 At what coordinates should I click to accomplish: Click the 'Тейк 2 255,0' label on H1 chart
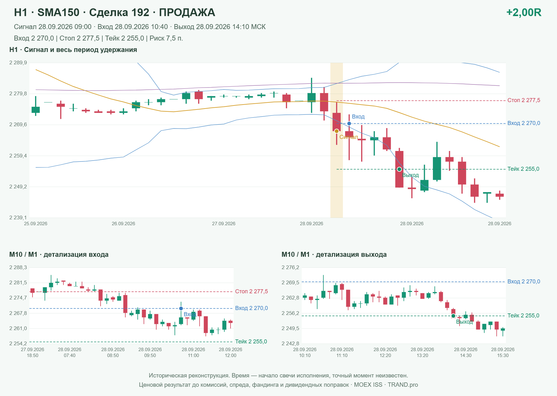523,169
